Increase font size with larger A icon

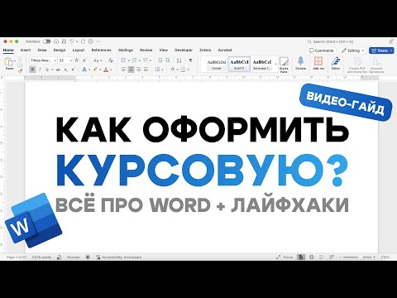[x=77, y=60]
